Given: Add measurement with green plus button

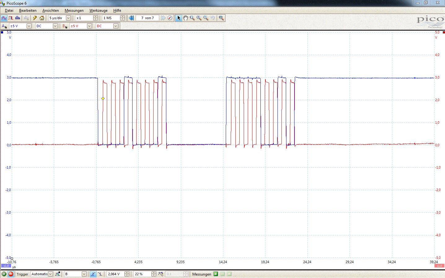Looking at the screenshot, I should 216,274.
